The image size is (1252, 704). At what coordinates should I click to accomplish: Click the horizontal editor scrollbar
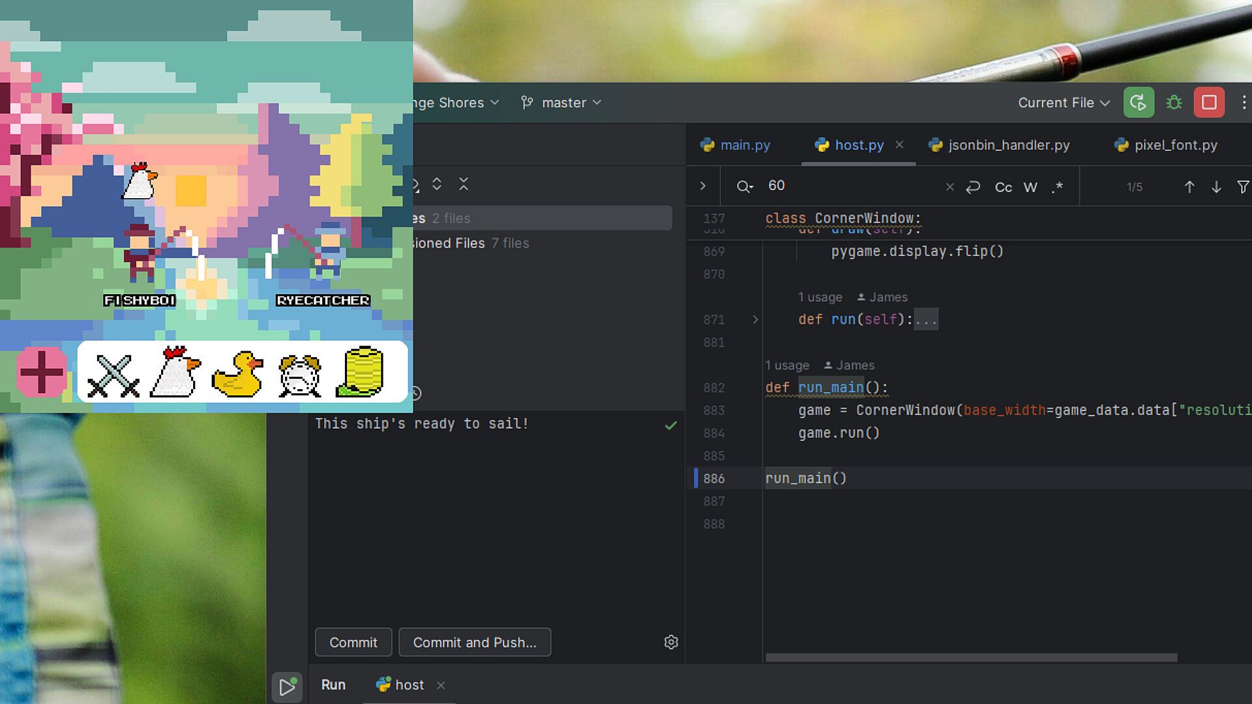(970, 658)
